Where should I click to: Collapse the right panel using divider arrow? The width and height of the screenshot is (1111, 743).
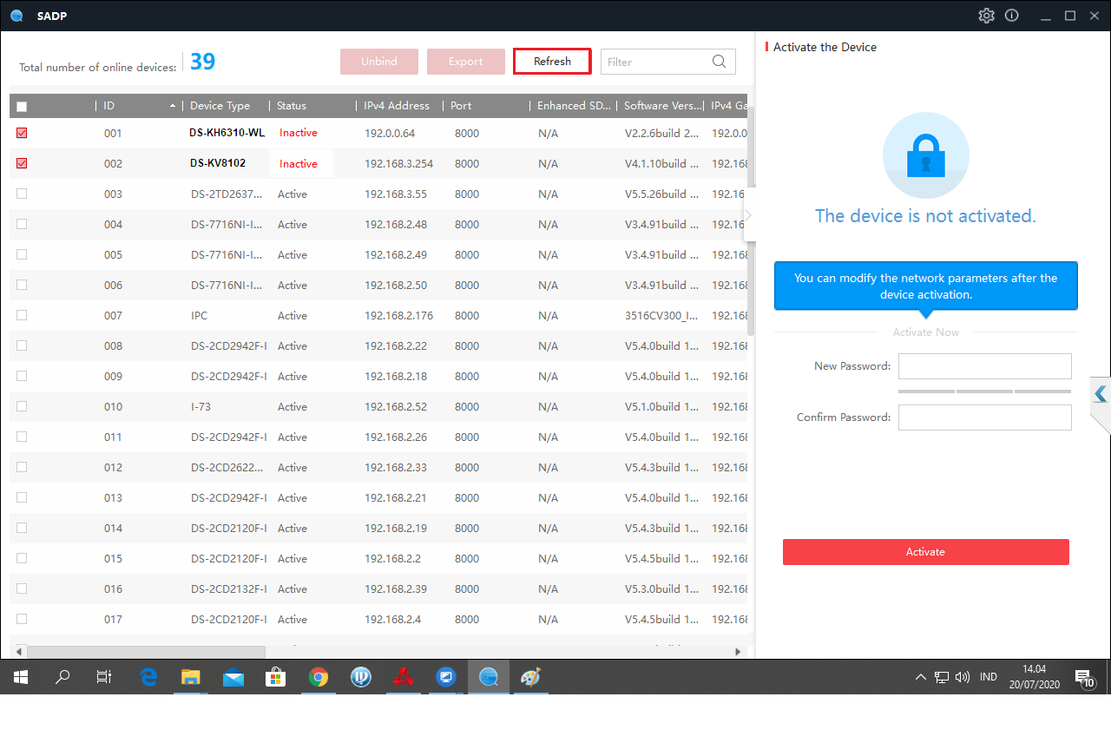click(x=747, y=215)
